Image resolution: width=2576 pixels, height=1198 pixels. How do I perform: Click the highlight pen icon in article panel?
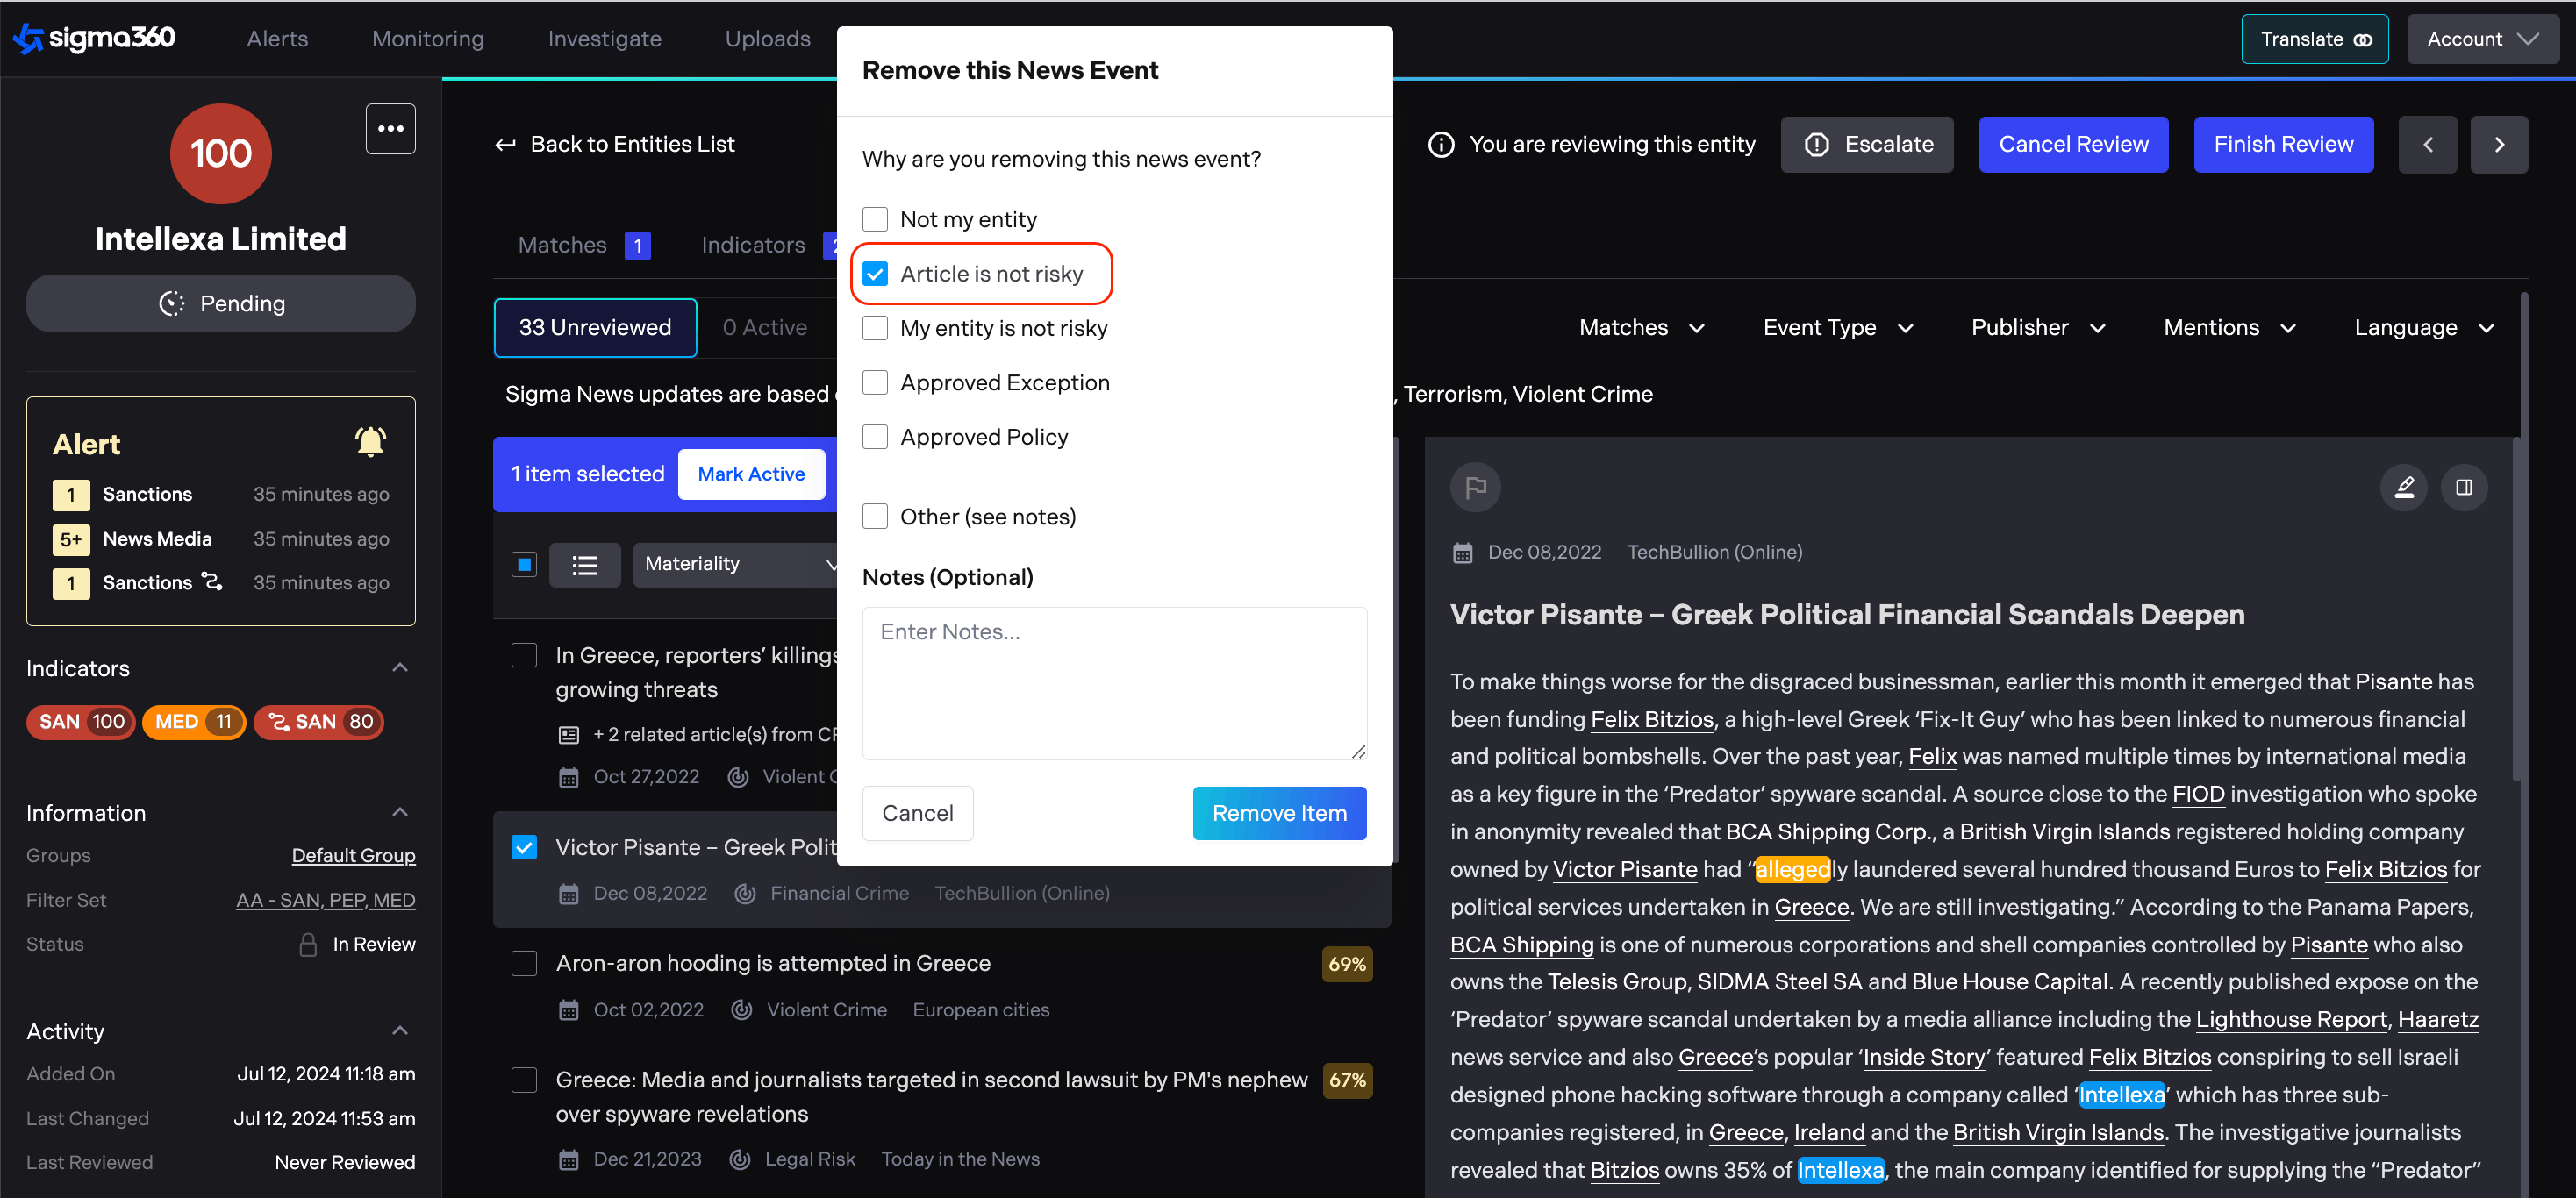(x=2403, y=488)
